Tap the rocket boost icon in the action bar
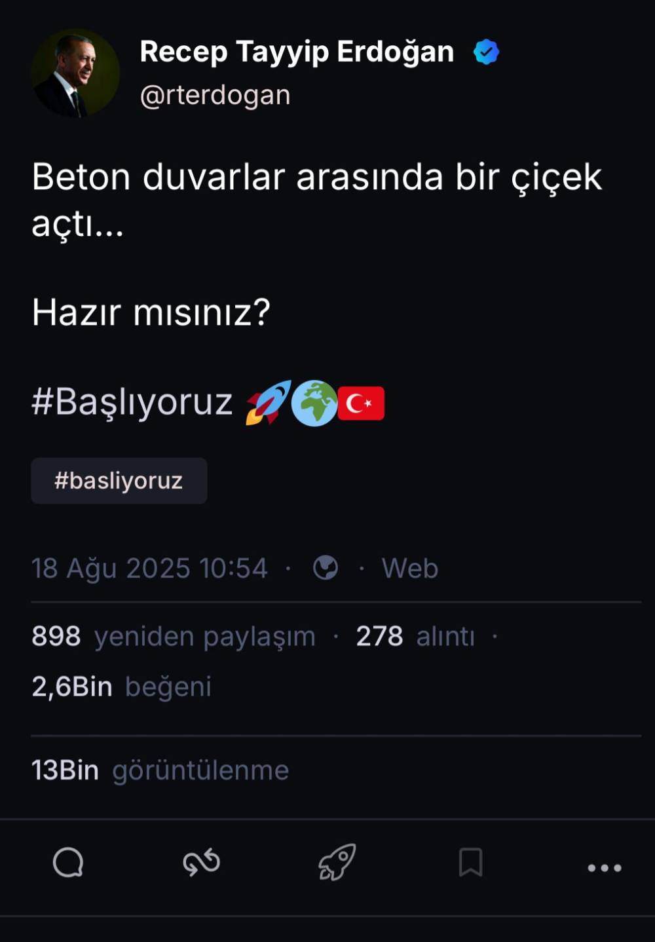655x942 pixels. point(337,861)
